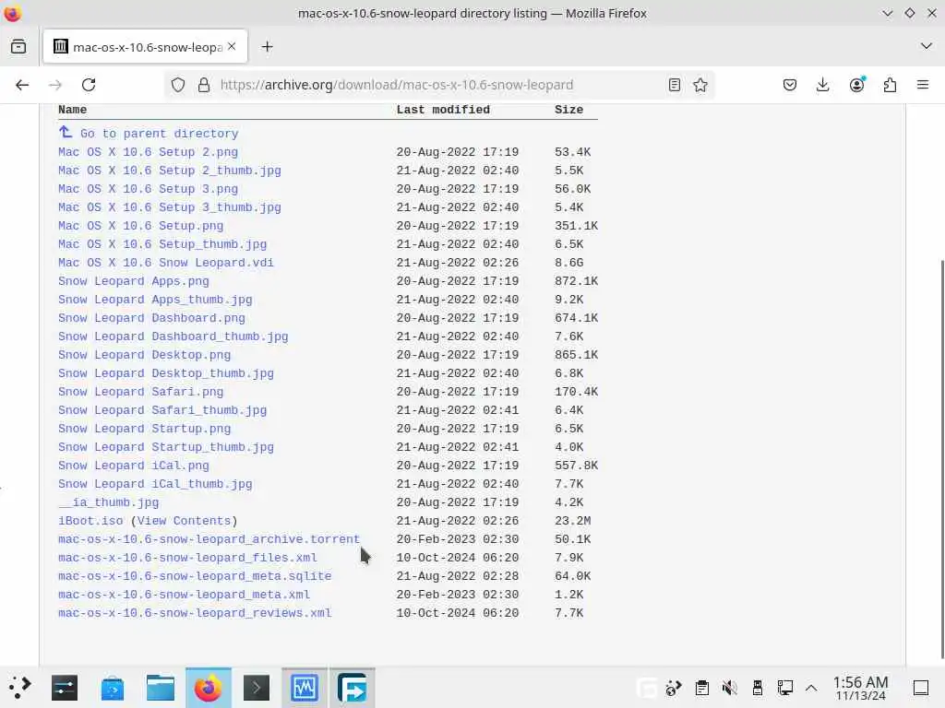The width and height of the screenshot is (945, 708).
Task: Open Firefox View recent browsing icon
Action: point(18,46)
